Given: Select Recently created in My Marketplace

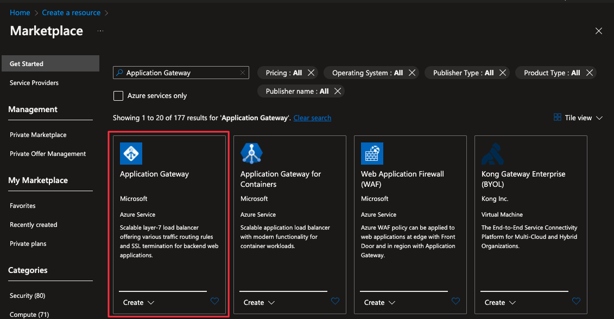Looking at the screenshot, I should (34, 225).
